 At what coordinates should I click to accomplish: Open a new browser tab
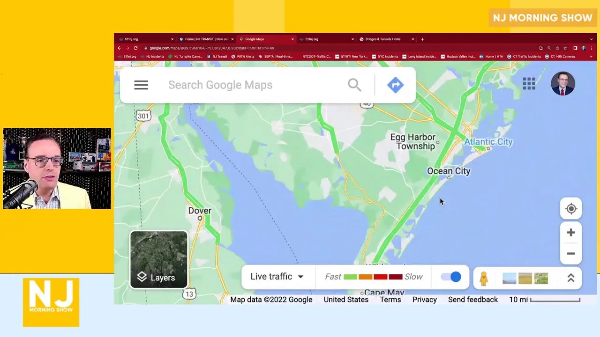[x=422, y=39]
